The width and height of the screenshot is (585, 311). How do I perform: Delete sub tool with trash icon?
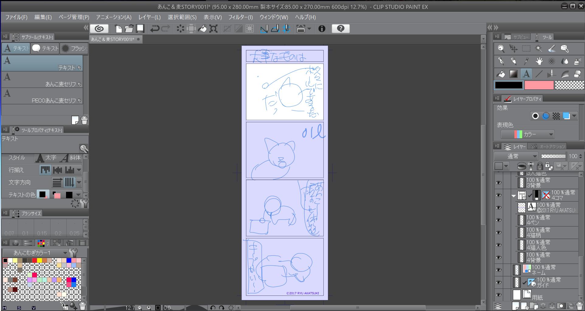[x=84, y=120]
